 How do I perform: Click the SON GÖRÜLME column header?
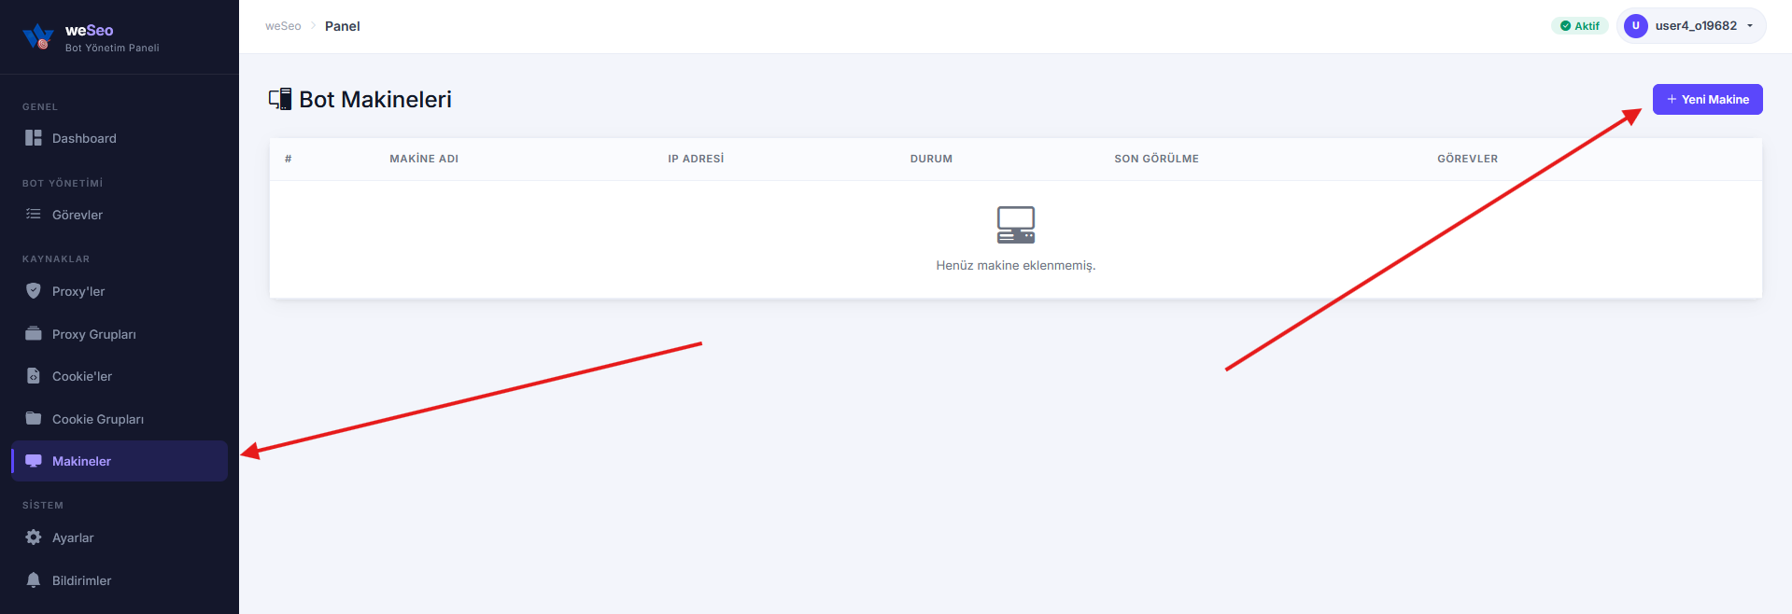pyautogui.click(x=1156, y=159)
